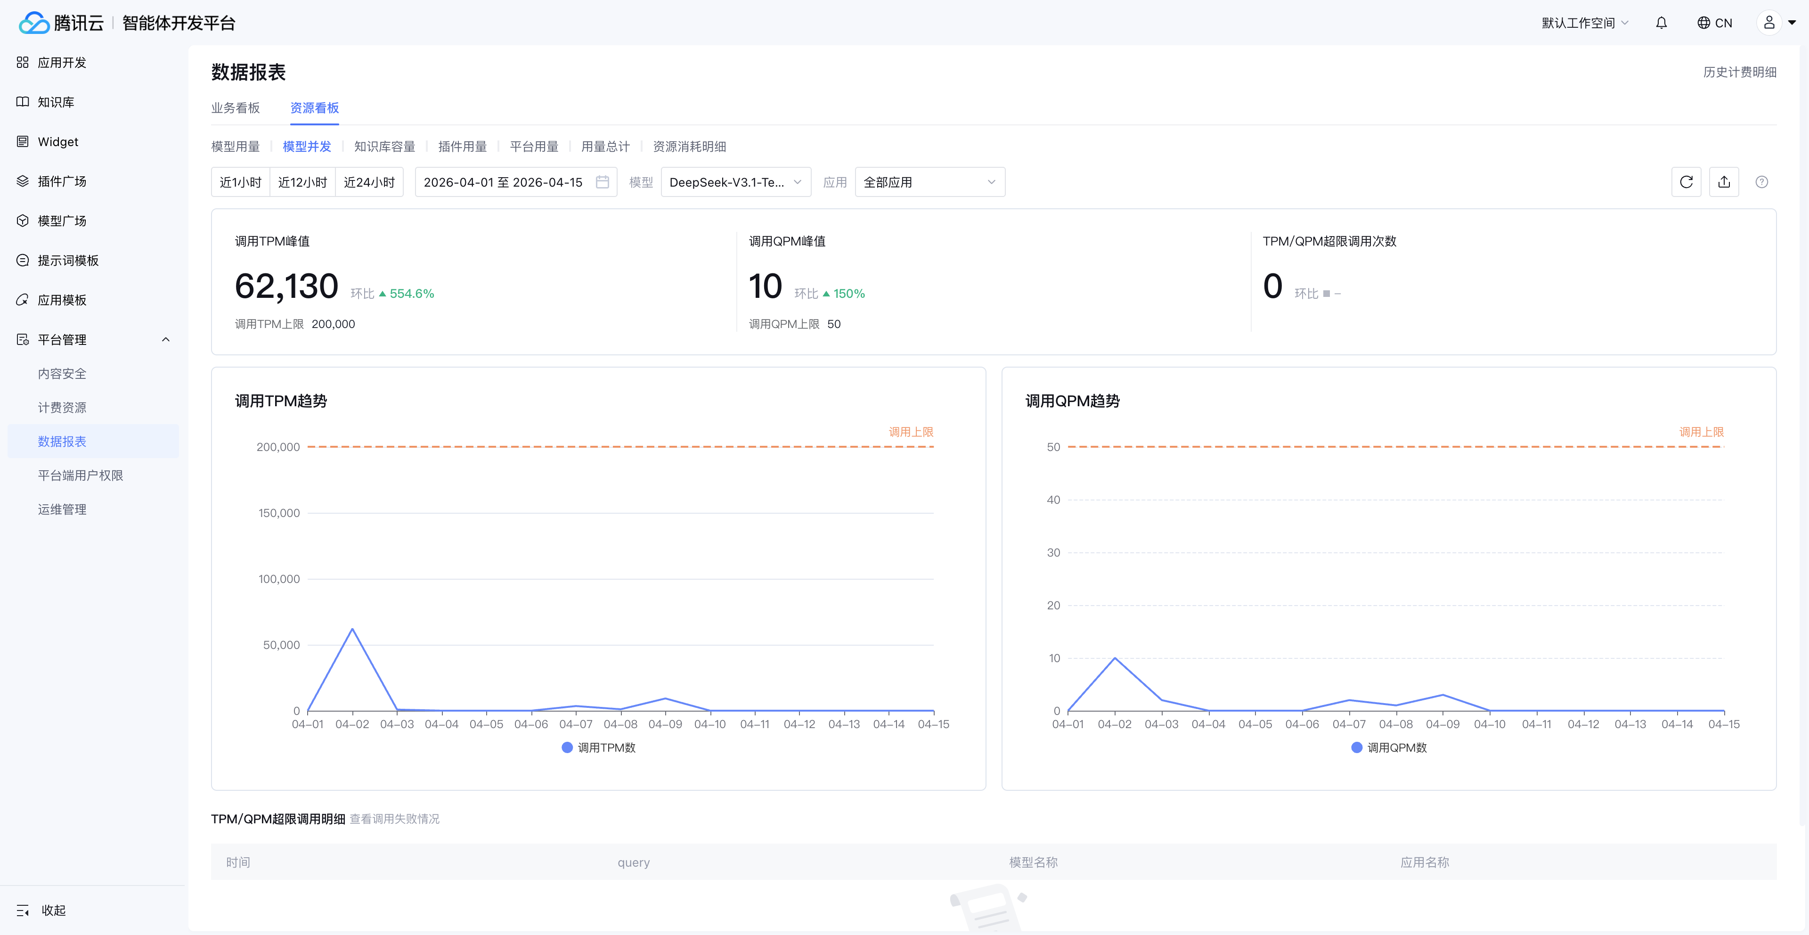
Task: Click the user avatar icon
Action: (1769, 23)
